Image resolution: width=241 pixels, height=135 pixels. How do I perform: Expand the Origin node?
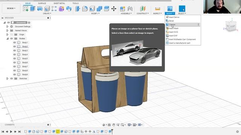pos(7,34)
